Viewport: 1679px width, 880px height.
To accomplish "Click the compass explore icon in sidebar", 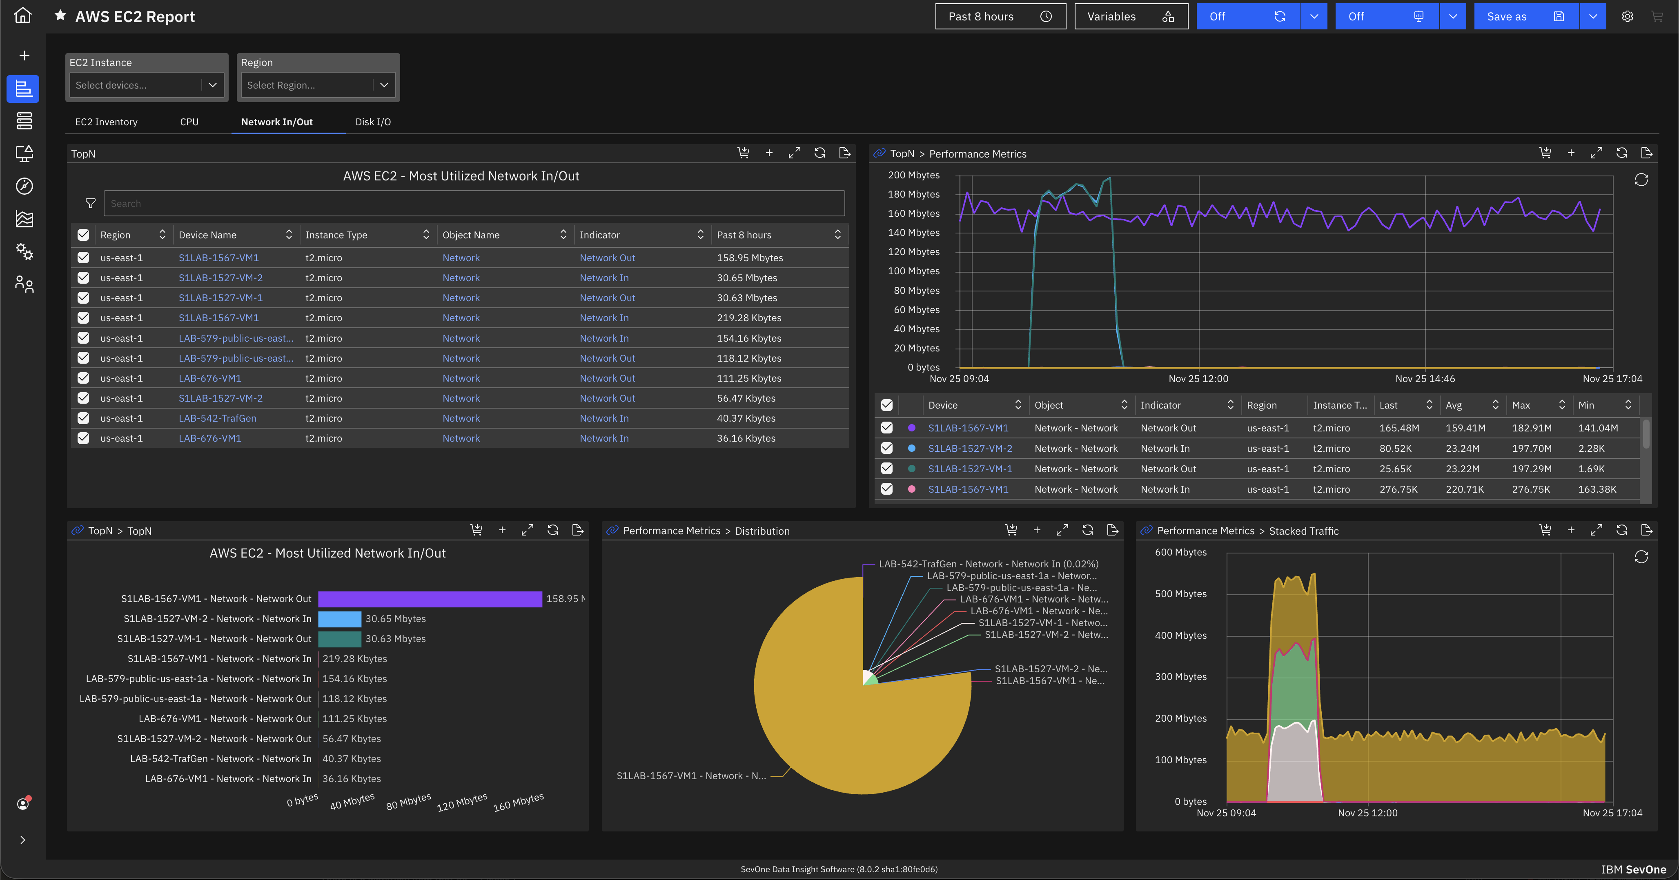I will click(24, 186).
